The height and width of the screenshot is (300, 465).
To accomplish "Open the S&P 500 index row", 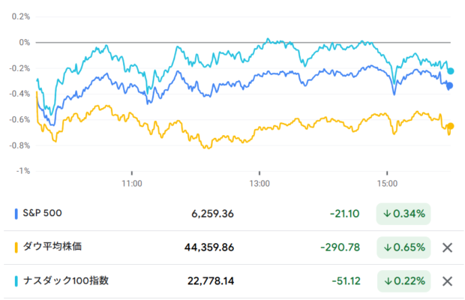I will click(x=234, y=214).
